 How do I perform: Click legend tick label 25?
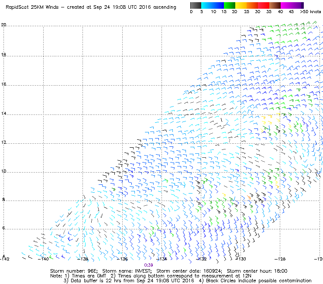pyautogui.click(x=247, y=12)
